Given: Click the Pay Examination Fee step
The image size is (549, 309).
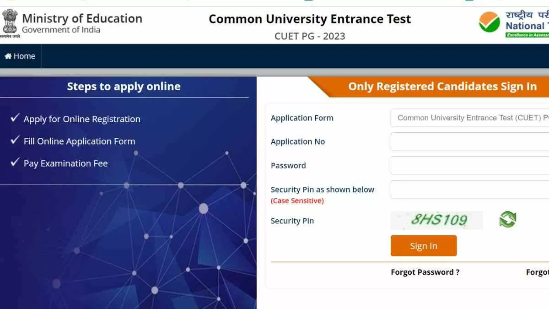Looking at the screenshot, I should point(65,163).
